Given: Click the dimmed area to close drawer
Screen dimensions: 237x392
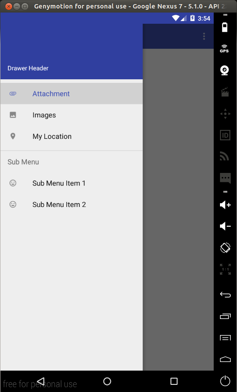Looking at the screenshot, I should (x=178, y=210).
